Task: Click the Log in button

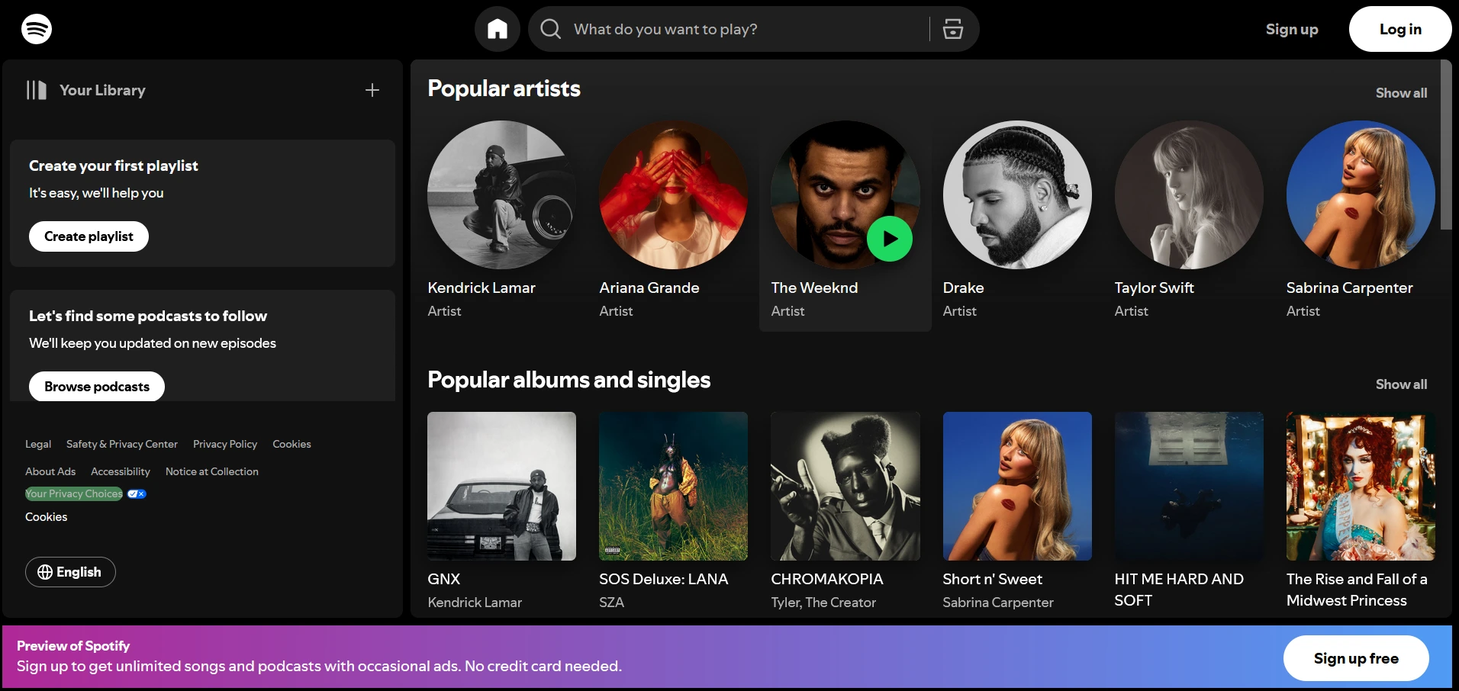Action: point(1400,29)
